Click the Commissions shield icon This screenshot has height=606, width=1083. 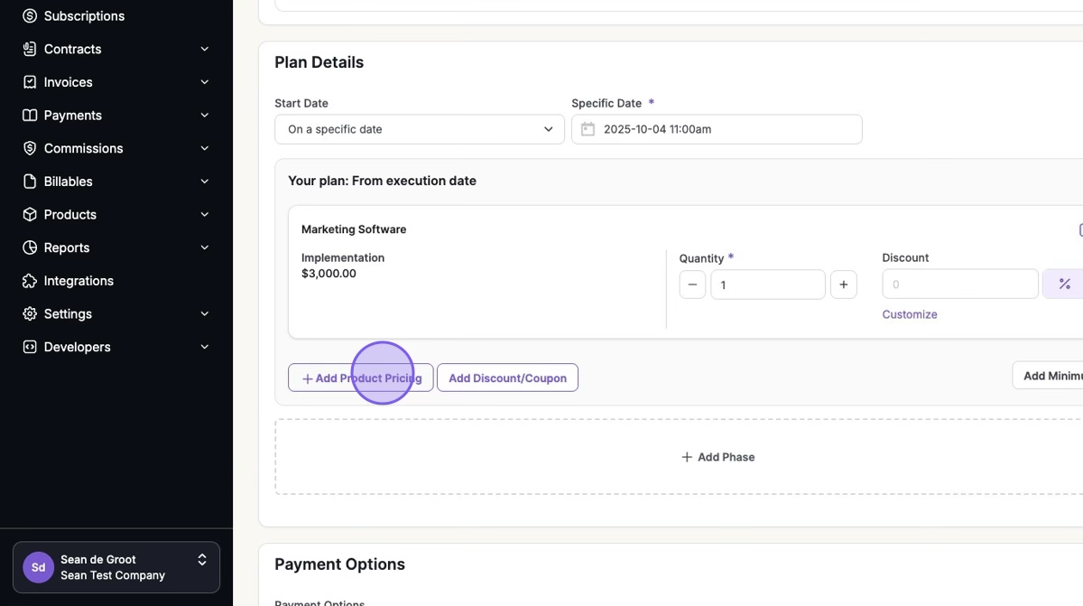point(30,148)
